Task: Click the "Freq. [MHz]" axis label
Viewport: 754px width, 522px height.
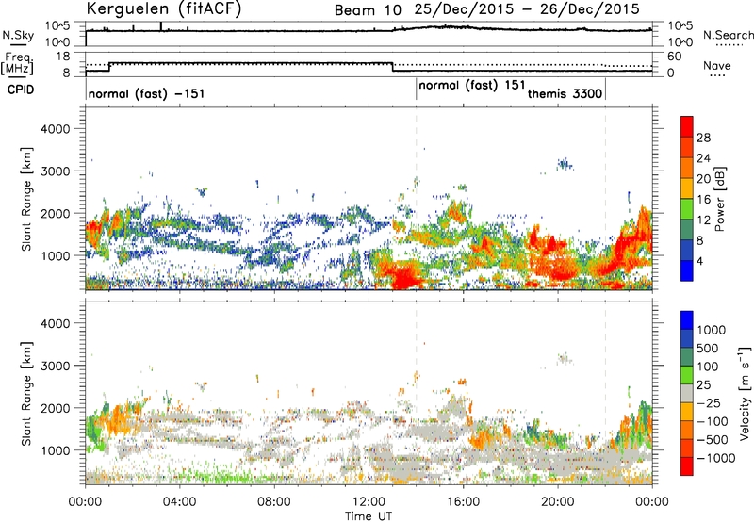Action: pos(17,63)
